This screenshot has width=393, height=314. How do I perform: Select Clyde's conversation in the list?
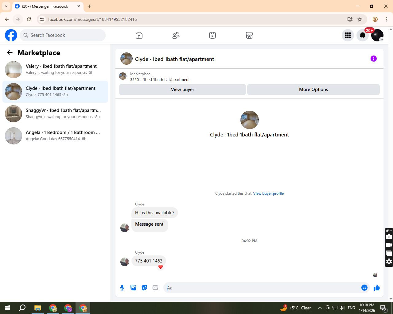point(55,92)
